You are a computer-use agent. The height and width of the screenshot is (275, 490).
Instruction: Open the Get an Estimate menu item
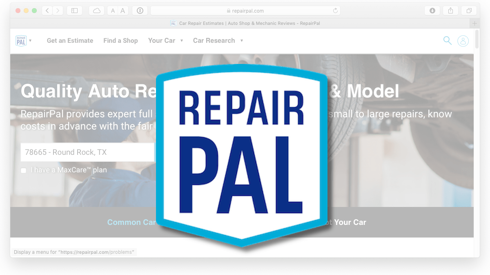click(x=70, y=41)
